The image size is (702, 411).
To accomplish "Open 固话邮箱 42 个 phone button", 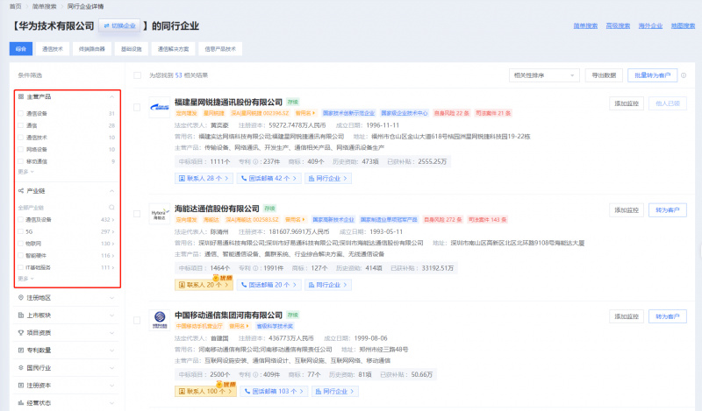I will (269, 179).
